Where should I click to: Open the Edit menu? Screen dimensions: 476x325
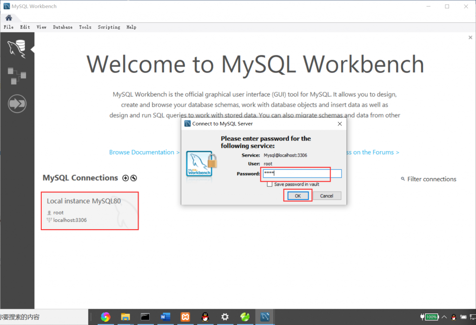(x=25, y=27)
